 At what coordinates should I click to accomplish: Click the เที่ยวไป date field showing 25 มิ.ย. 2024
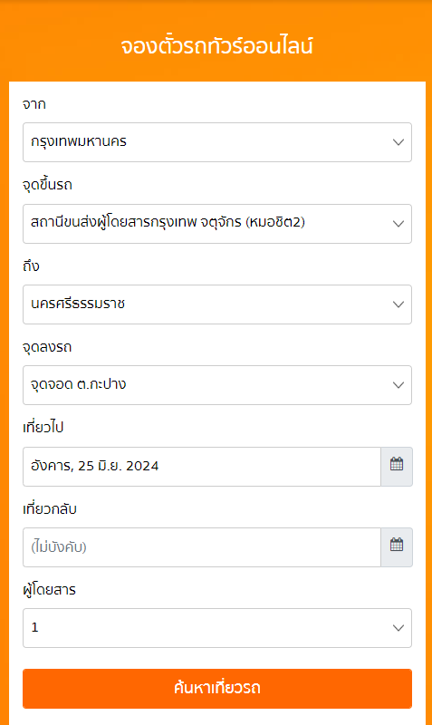coord(202,466)
